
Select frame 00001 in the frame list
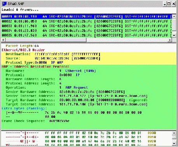87,16
